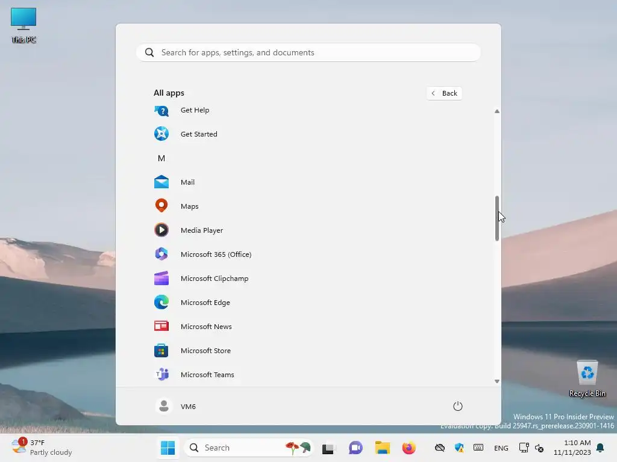This screenshot has height=462, width=617.
Task: Open the weather widget showing 37°F
Action: pyautogui.click(x=42, y=448)
